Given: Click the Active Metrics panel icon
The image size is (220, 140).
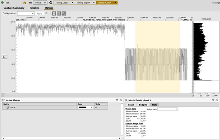Looking at the screenshot, I should tap(4, 100).
